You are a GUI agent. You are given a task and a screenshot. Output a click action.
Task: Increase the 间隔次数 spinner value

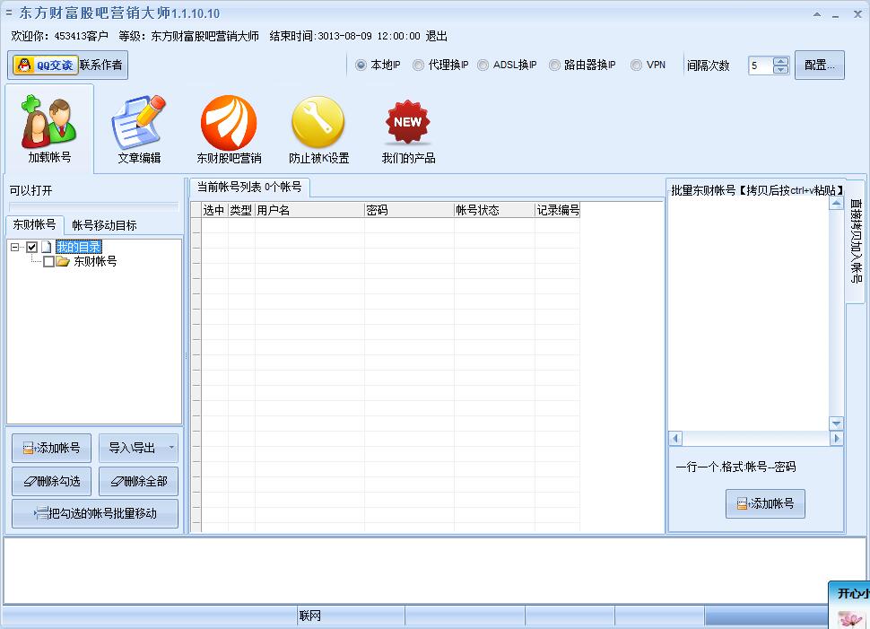point(780,62)
